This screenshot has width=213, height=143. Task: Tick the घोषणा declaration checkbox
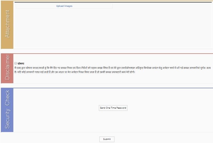click(16, 63)
